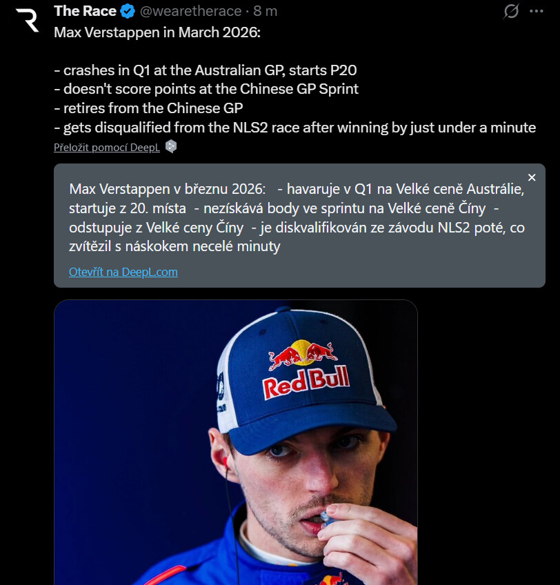This screenshot has width=560, height=585.
Task: Click the "8 m" tweet timestamp
Action: pyautogui.click(x=266, y=11)
